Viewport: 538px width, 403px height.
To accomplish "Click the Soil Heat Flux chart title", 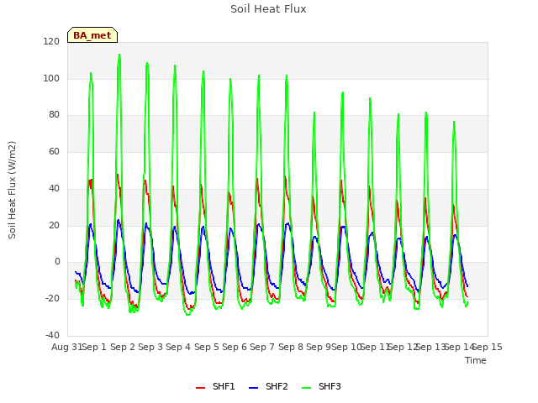I will pos(268,9).
